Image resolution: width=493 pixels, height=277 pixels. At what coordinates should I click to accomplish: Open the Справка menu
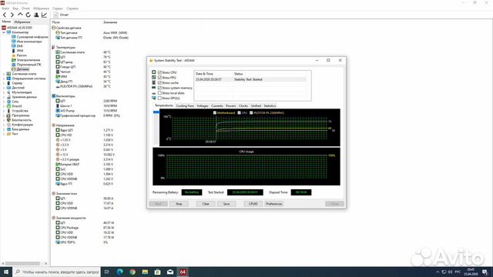[72, 8]
